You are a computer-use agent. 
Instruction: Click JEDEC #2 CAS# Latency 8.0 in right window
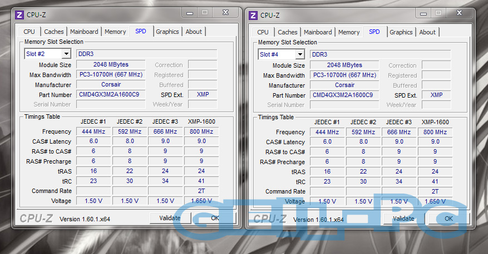point(363,142)
